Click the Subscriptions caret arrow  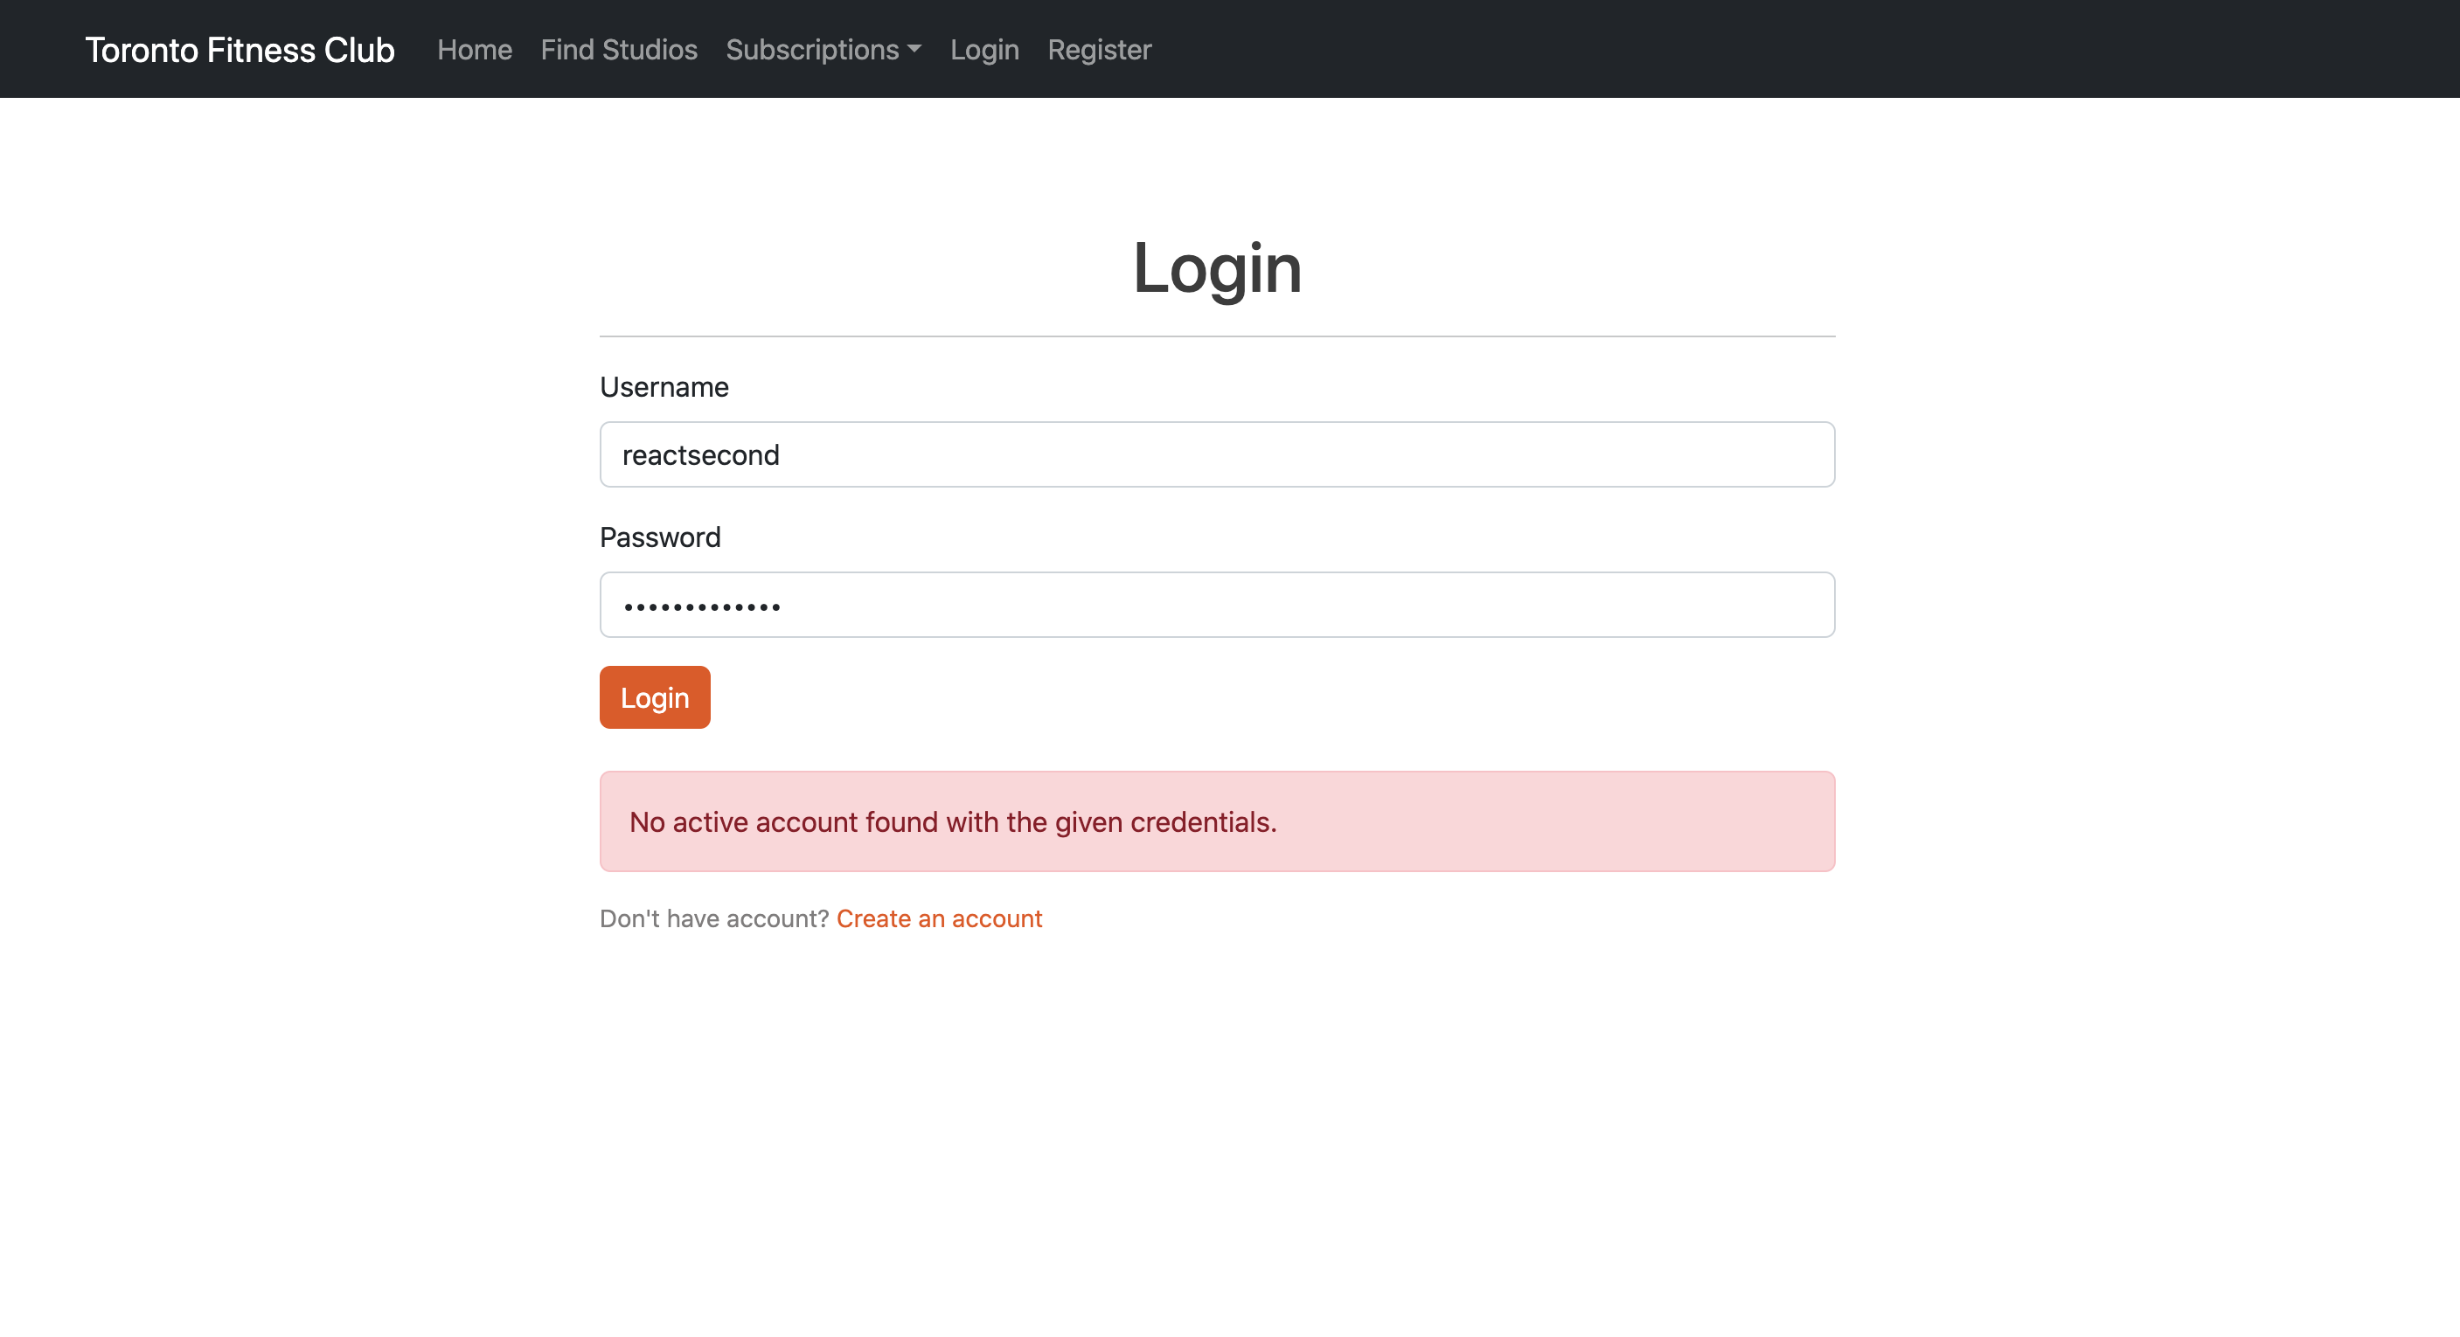[x=914, y=51]
